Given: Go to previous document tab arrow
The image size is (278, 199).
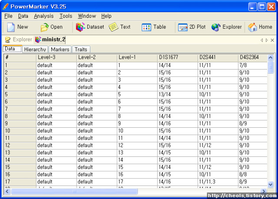Looking at the screenshot, I should (261, 40).
